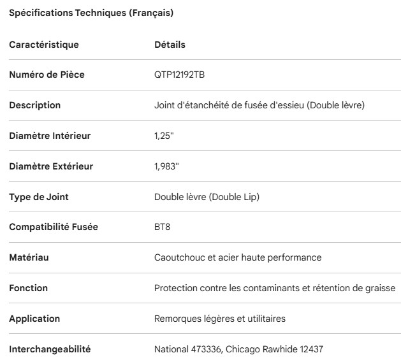Select the inner diameter value 1,25"
The height and width of the screenshot is (360, 401).
click(x=165, y=136)
